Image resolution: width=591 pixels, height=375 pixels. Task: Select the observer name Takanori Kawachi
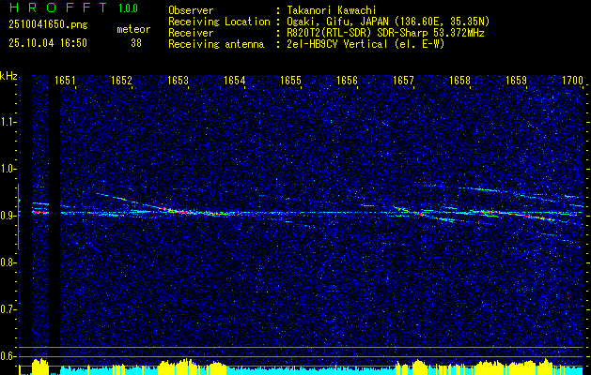(332, 10)
